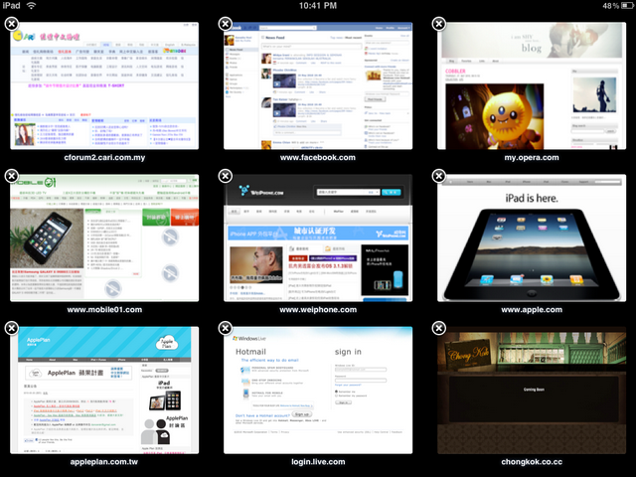Close the login.live.com tab

coord(226,328)
